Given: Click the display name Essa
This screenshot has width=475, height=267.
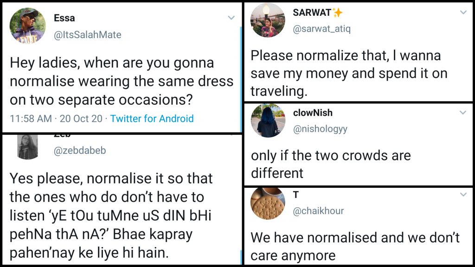Looking at the screenshot, I should (64, 18).
